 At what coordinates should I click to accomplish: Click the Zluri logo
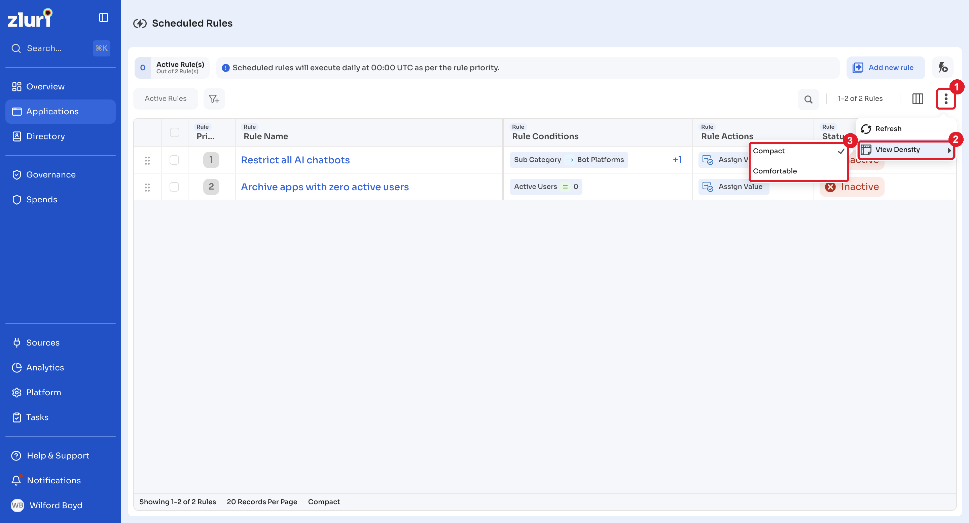[x=30, y=18]
